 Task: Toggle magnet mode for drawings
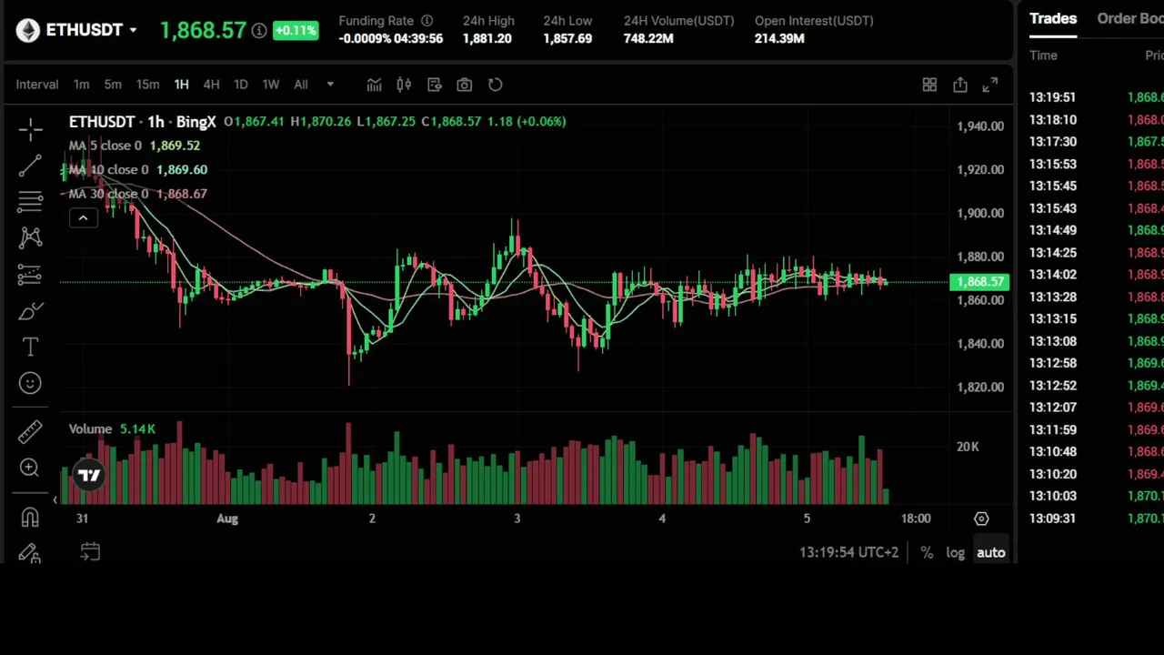point(30,517)
